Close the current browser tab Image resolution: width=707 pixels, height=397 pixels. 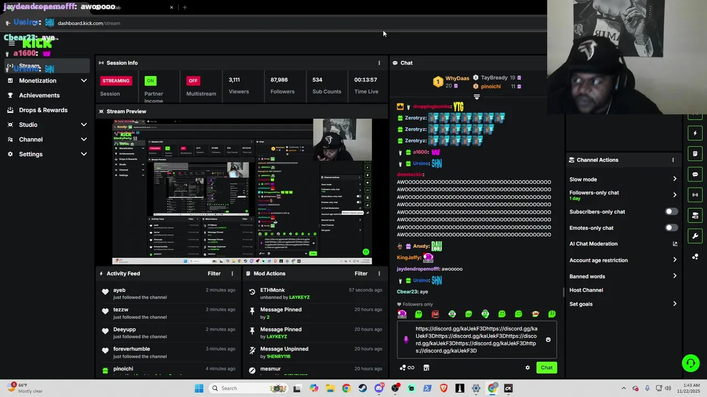point(171,7)
